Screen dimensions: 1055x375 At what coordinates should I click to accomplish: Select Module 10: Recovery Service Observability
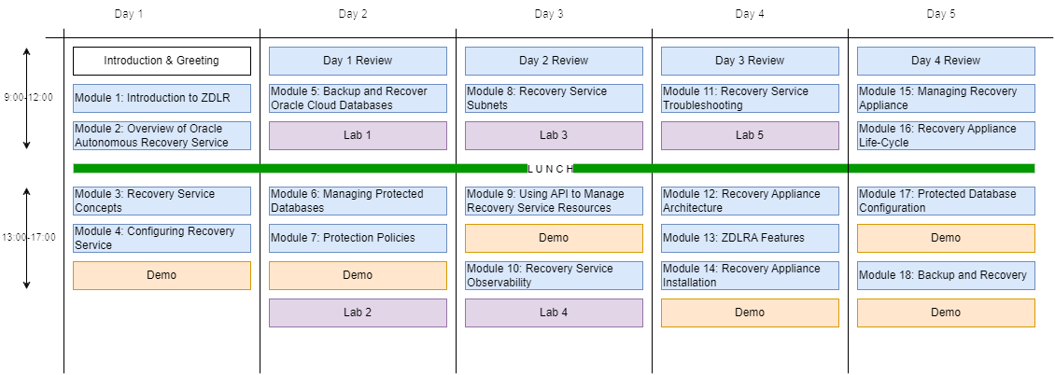coord(554,275)
